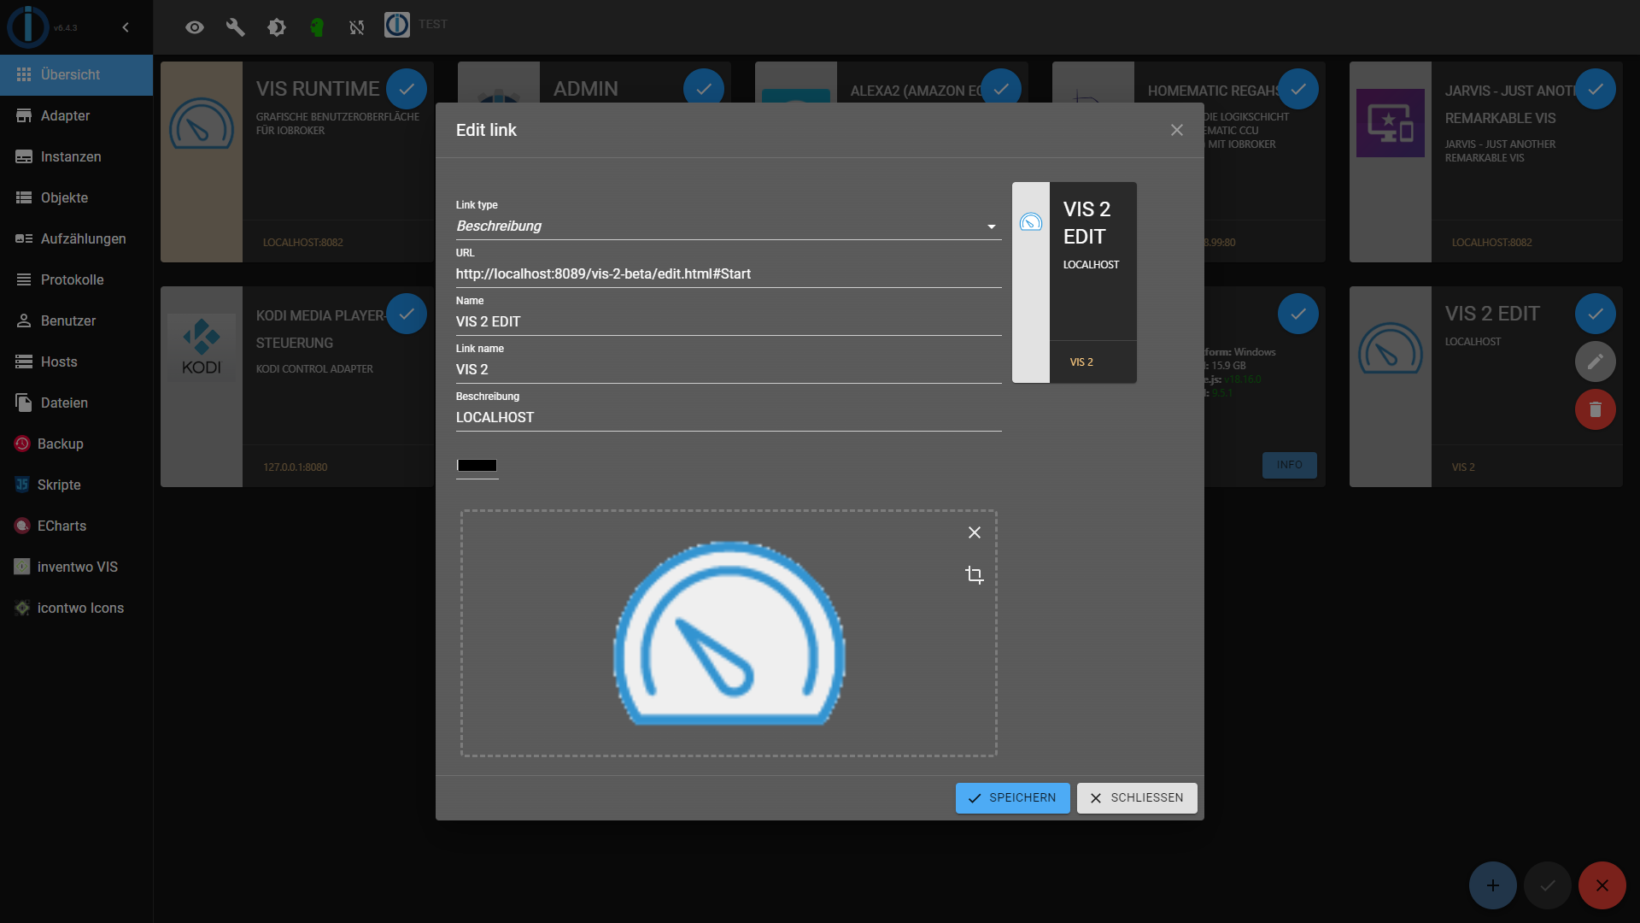Viewport: 1640px width, 923px height.
Task: Click the URL input field
Action: [729, 274]
